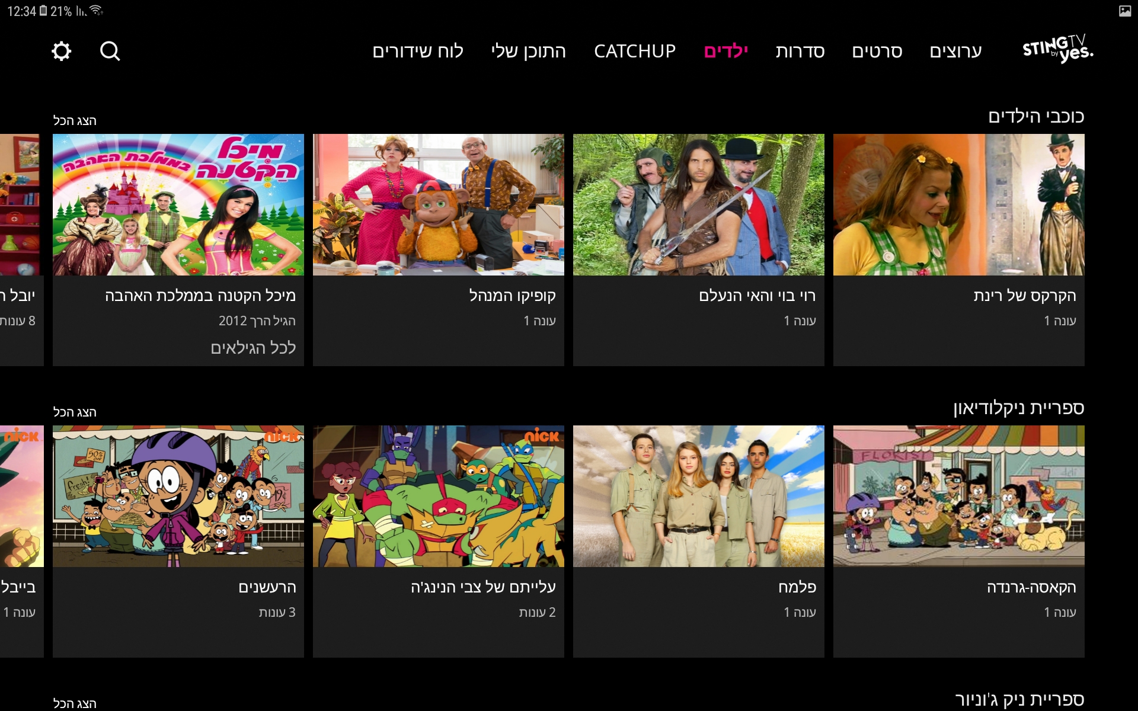Tap the image notification icon in status bar
Viewport: 1138px width, 711px height.
[1124, 11]
